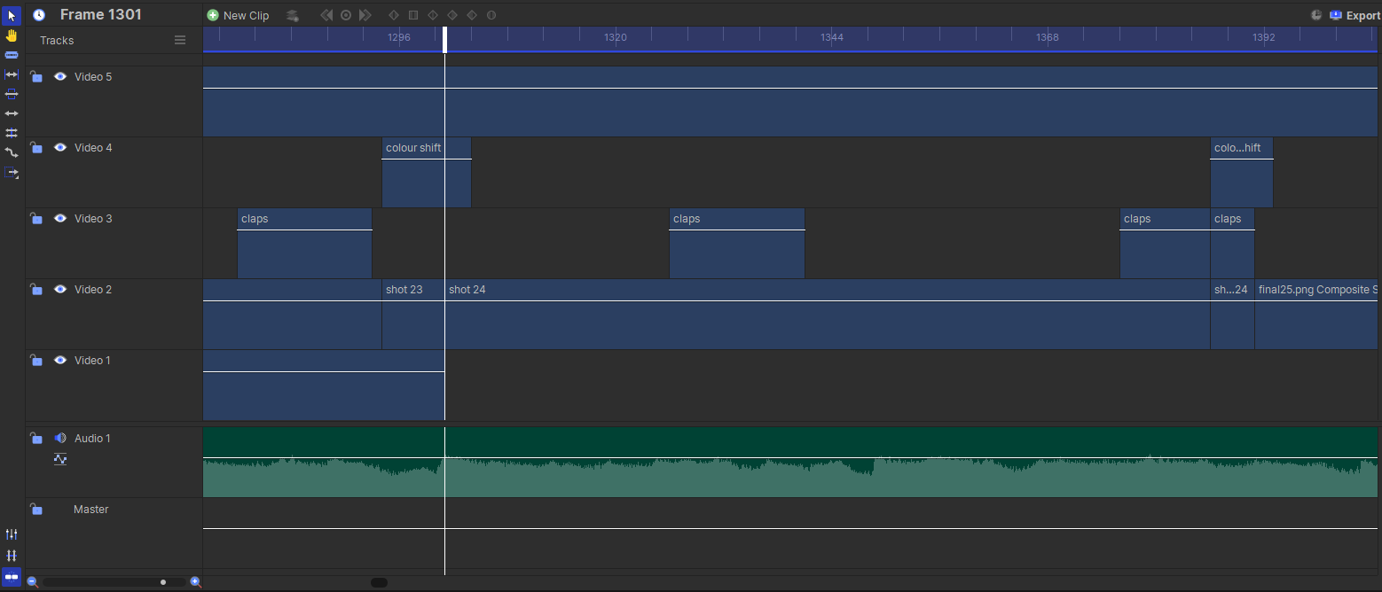The image size is (1382, 592).
Task: Activate the Hand pan tool
Action: point(12,35)
